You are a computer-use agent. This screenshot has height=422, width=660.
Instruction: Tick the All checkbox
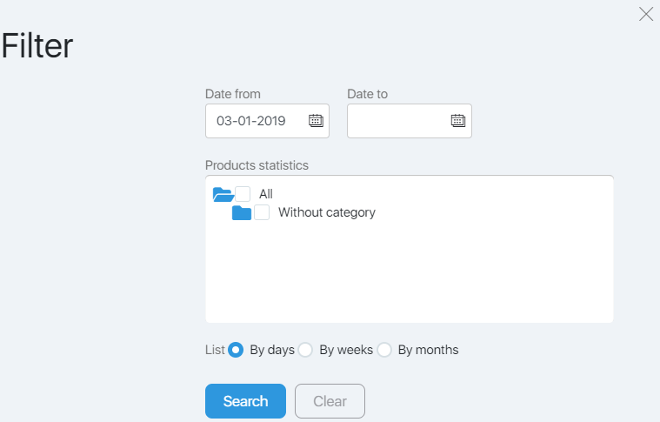coord(243,194)
